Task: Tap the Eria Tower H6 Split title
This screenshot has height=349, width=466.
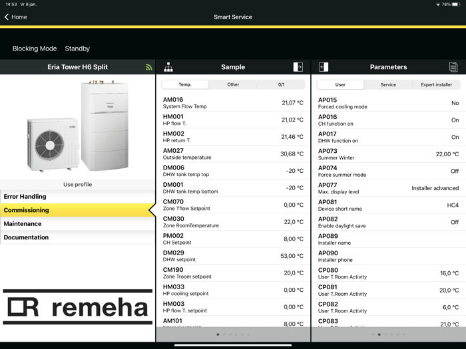Action: click(x=78, y=67)
